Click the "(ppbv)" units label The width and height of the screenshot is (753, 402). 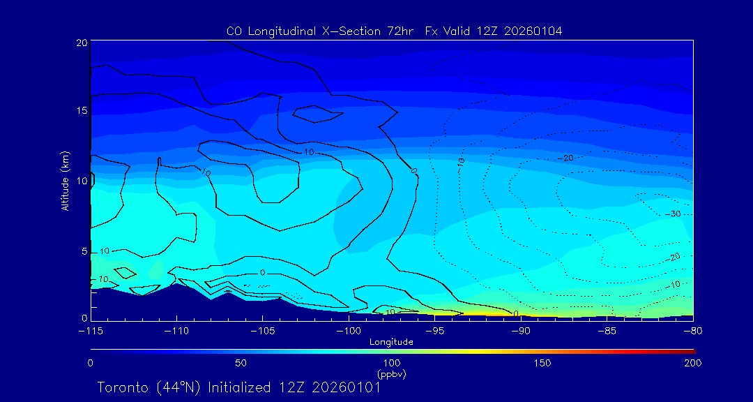coord(391,374)
